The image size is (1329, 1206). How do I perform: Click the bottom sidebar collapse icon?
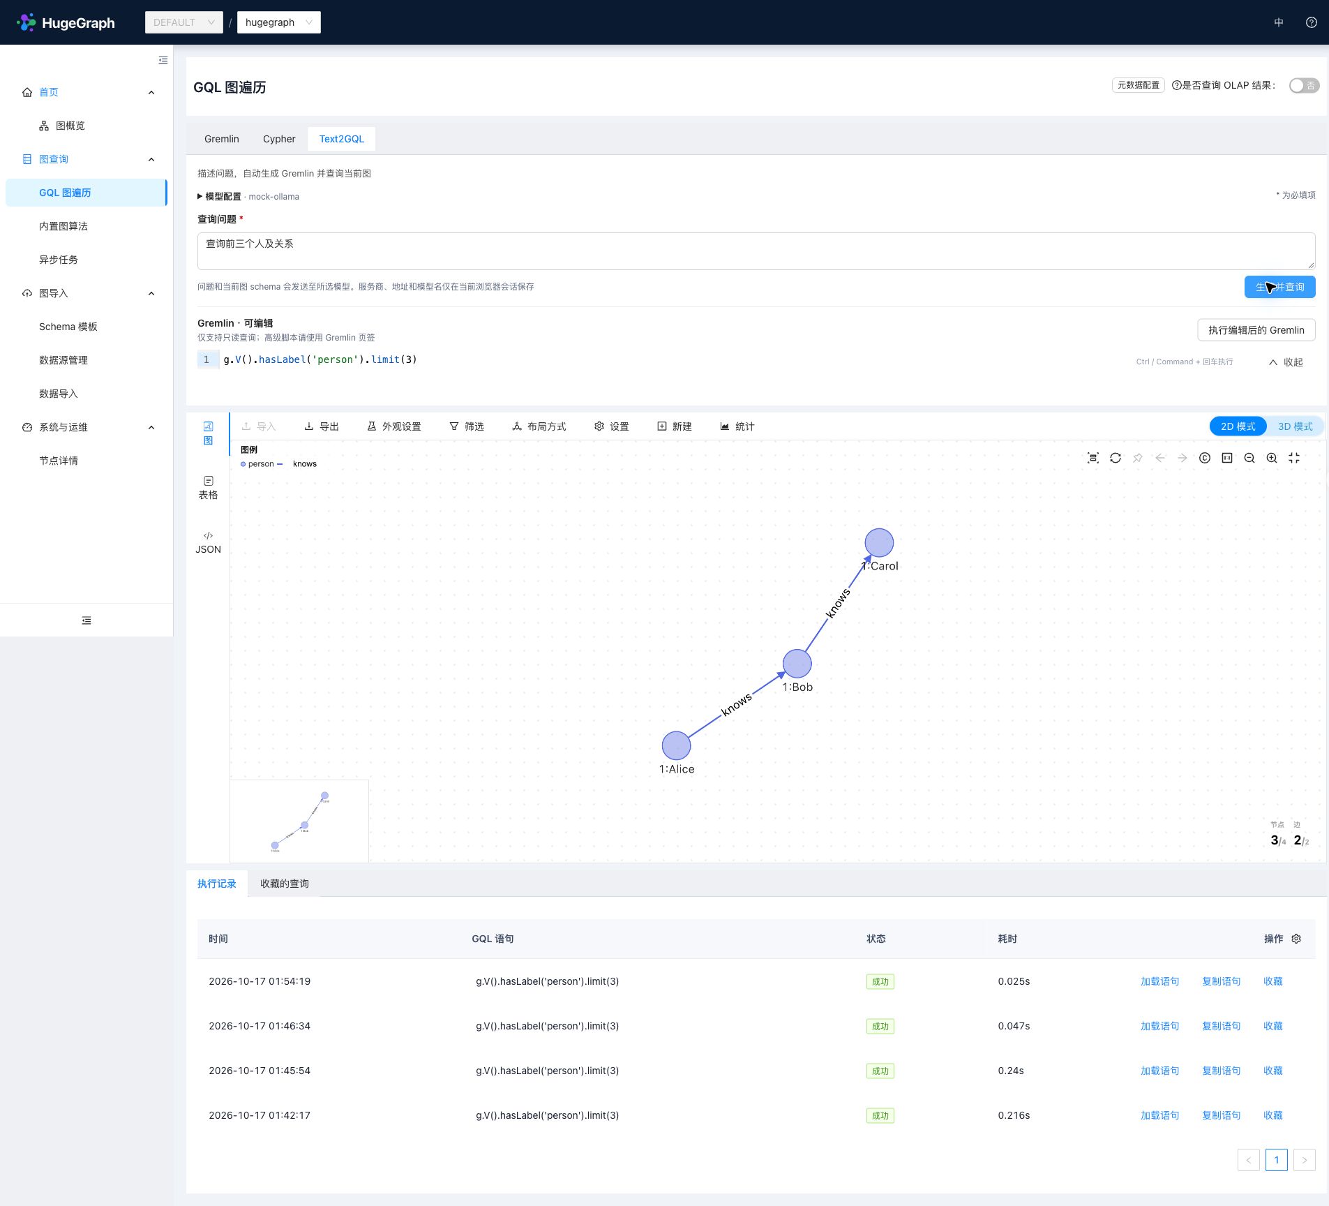point(87,620)
